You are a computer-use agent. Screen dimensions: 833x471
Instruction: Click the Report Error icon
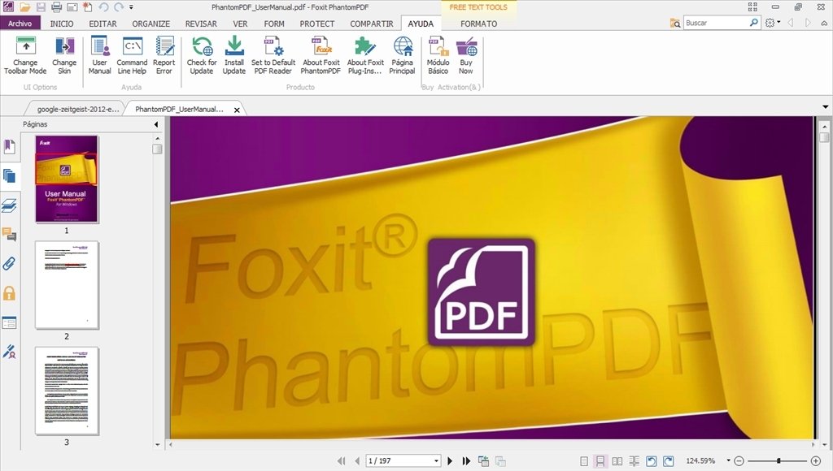point(164,45)
